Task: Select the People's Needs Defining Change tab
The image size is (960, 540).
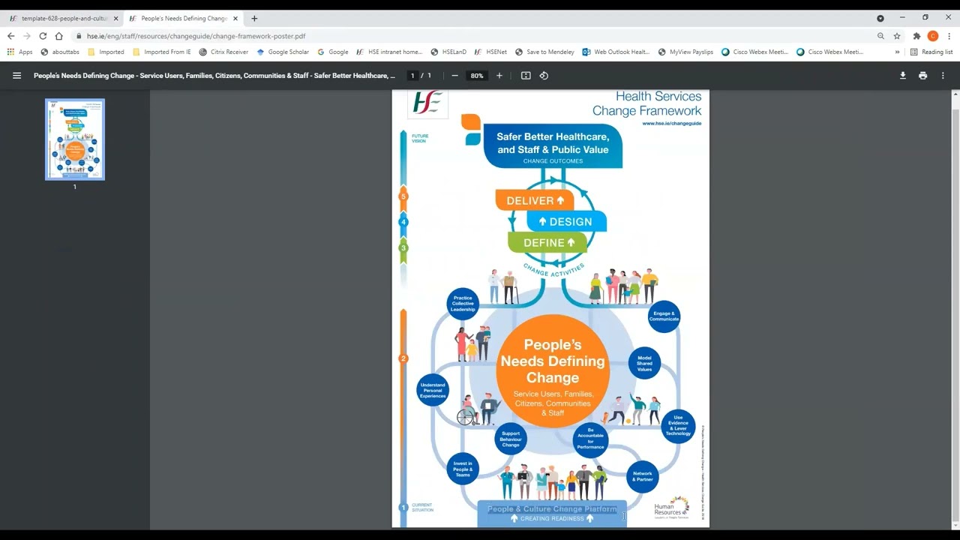Action: [184, 18]
